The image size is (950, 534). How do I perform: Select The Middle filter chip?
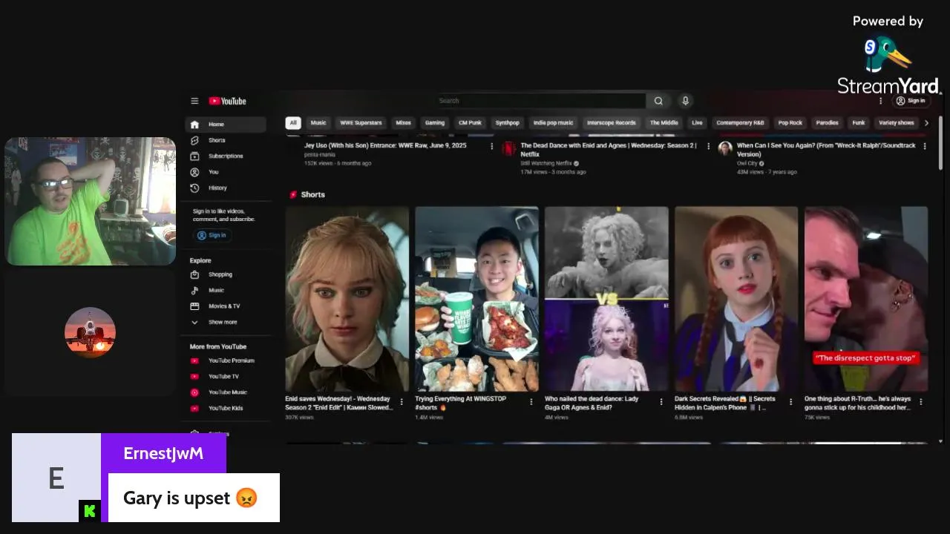pyautogui.click(x=664, y=123)
